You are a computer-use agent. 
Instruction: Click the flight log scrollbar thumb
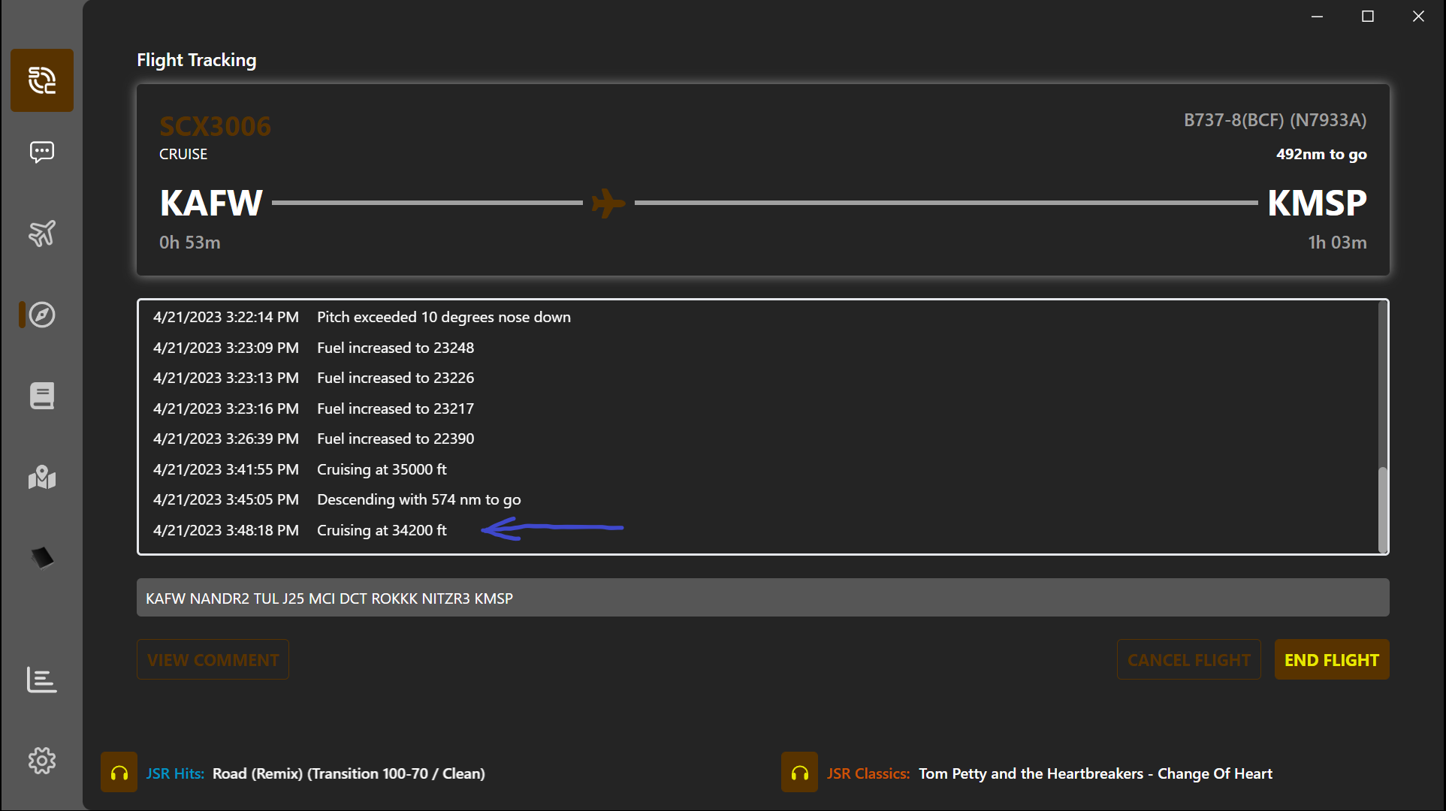(1382, 508)
